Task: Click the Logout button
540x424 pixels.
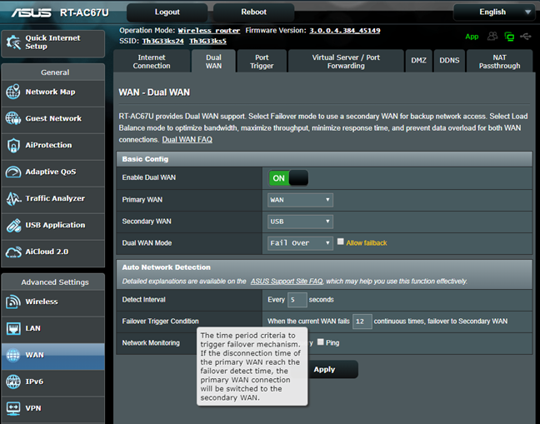Action: (167, 12)
